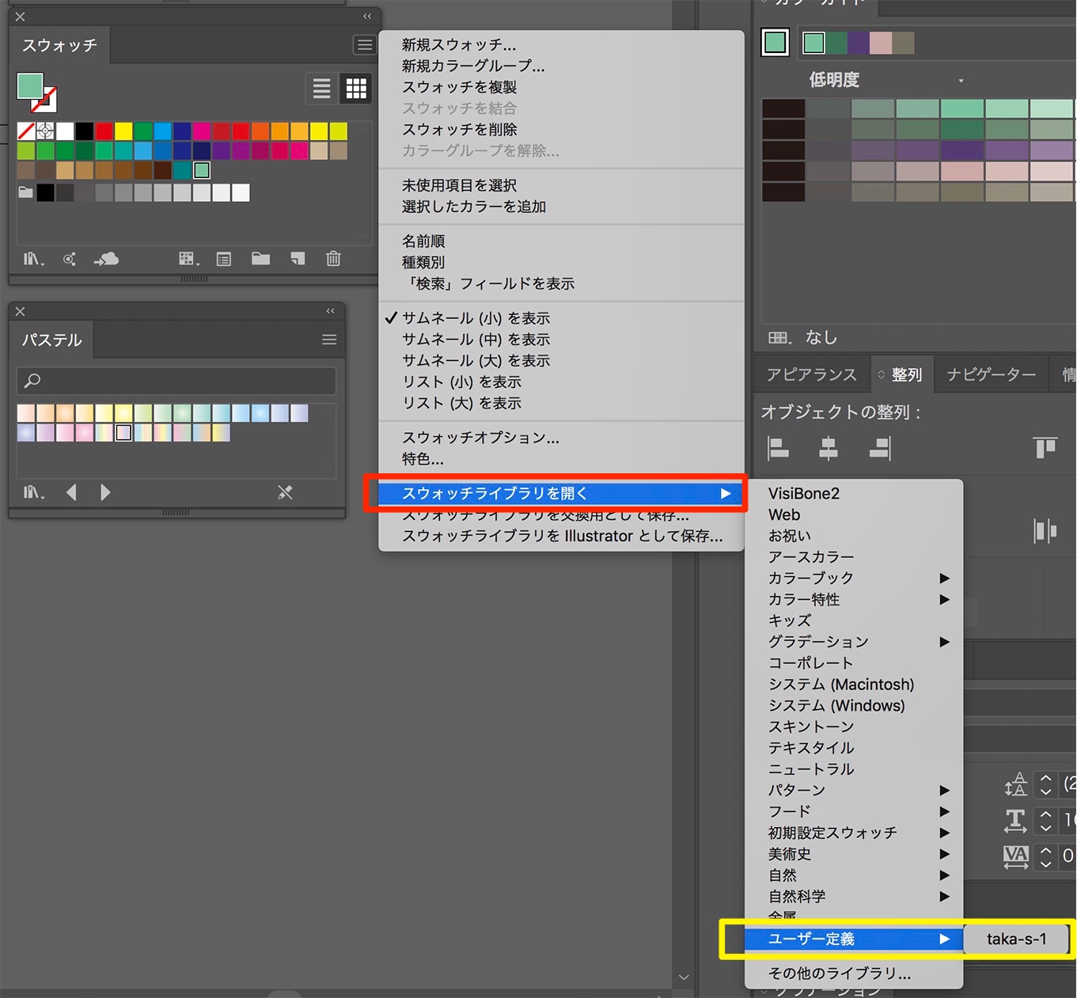Screen dimensions: 1077x998
Task: Expand グラデーション submenu
Action: pyautogui.click(x=854, y=642)
